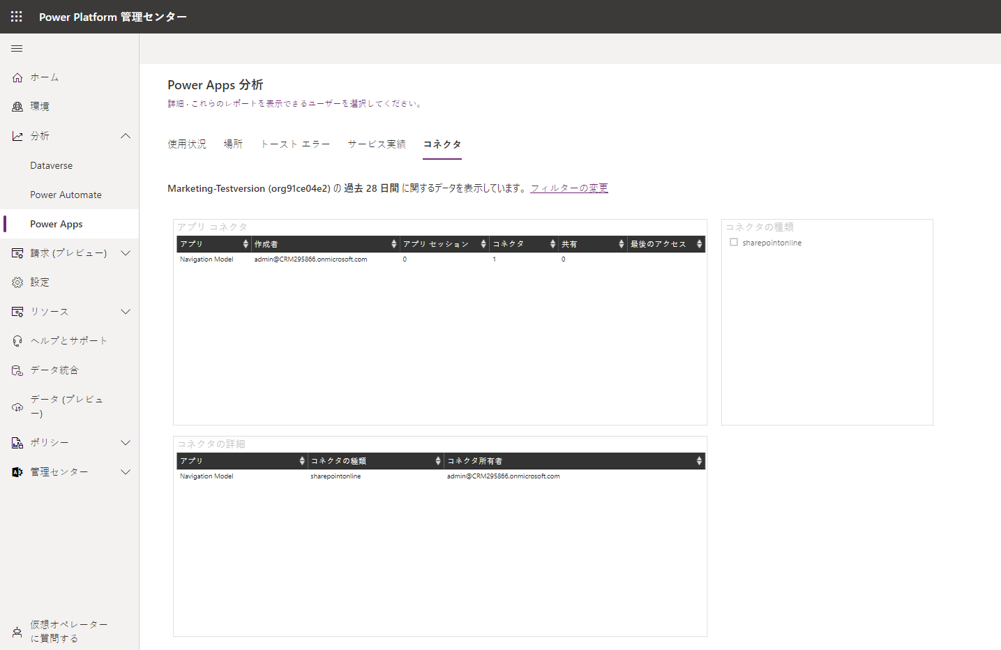Sort by コネクタの種類 column arrows

(438, 461)
